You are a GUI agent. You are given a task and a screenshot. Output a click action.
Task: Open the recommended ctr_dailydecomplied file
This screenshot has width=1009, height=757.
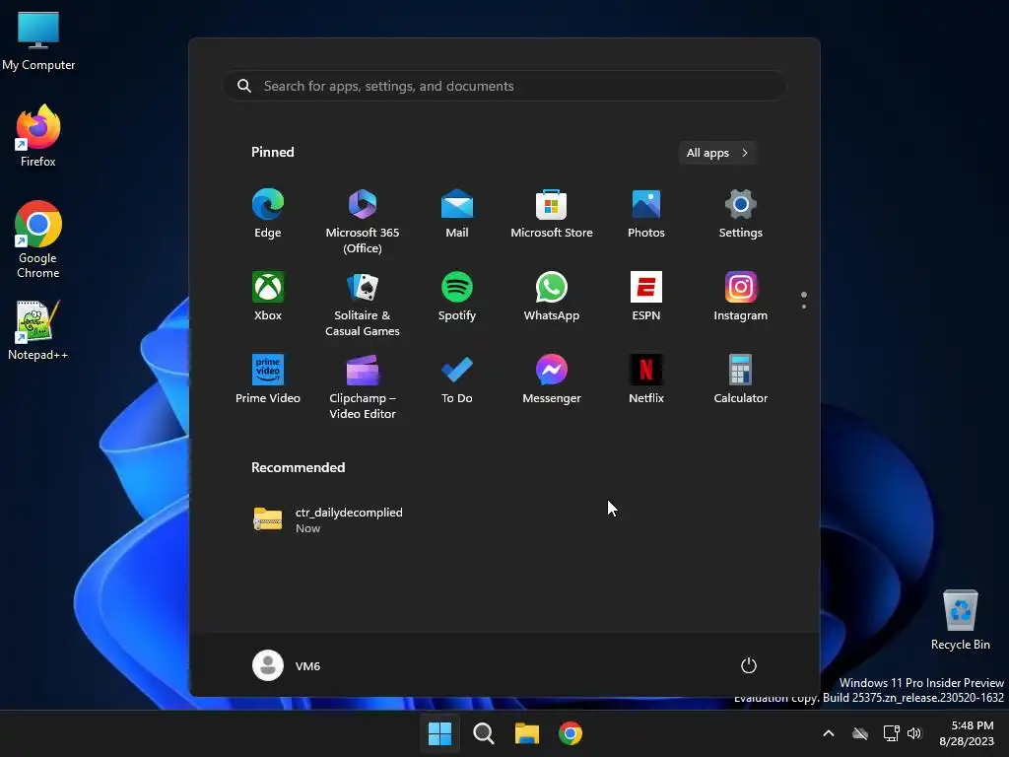pyautogui.click(x=329, y=519)
